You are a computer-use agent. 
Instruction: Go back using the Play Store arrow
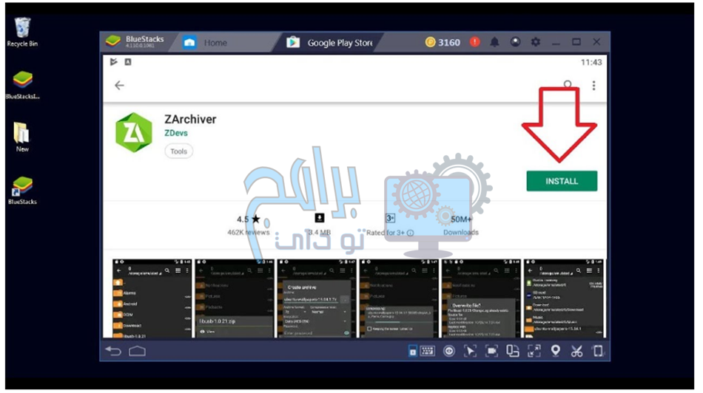119,86
